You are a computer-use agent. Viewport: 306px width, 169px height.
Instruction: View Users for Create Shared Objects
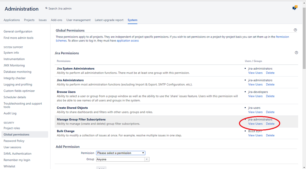coord(255,112)
